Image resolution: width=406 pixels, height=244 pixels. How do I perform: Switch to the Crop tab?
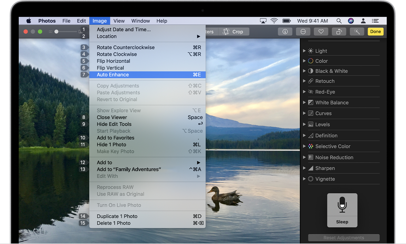[233, 32]
